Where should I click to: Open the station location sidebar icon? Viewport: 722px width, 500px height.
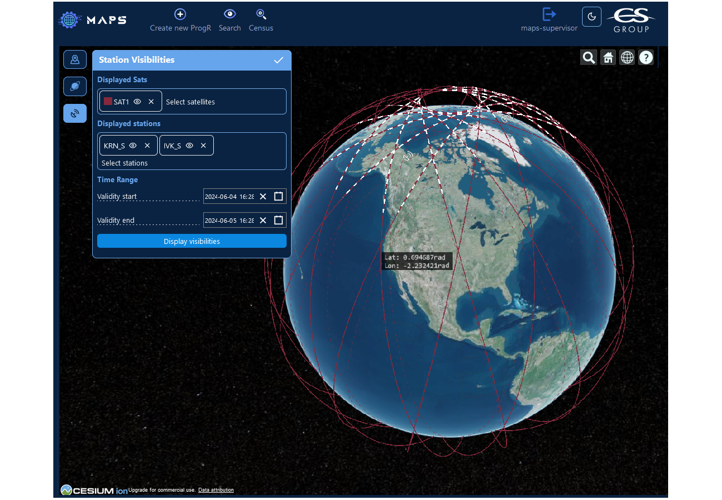click(75, 59)
